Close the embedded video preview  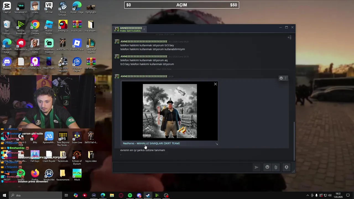click(x=215, y=84)
